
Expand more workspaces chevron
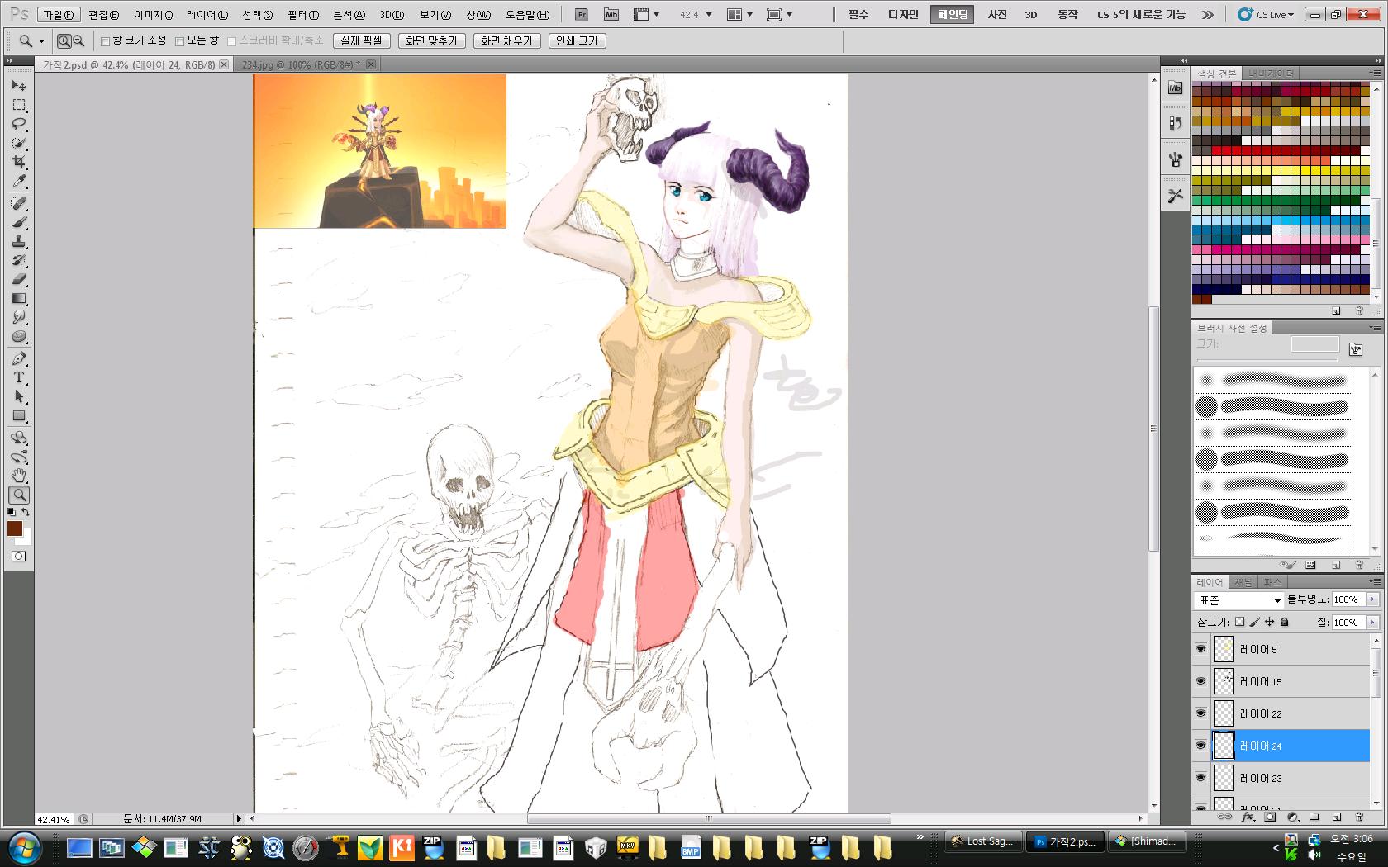tap(1208, 15)
